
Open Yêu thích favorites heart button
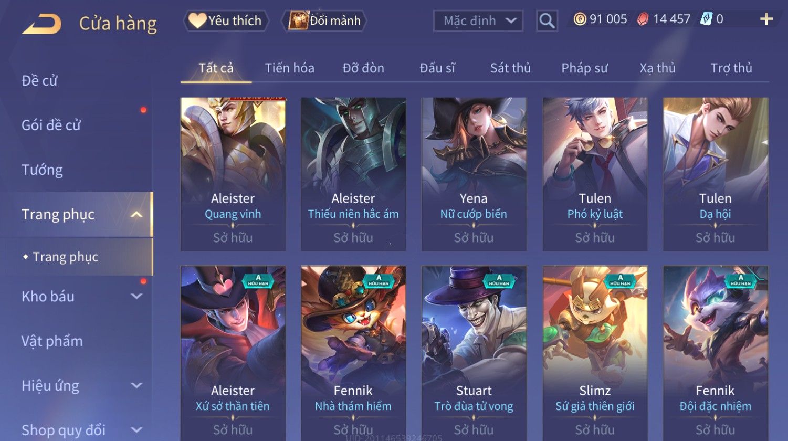226,20
